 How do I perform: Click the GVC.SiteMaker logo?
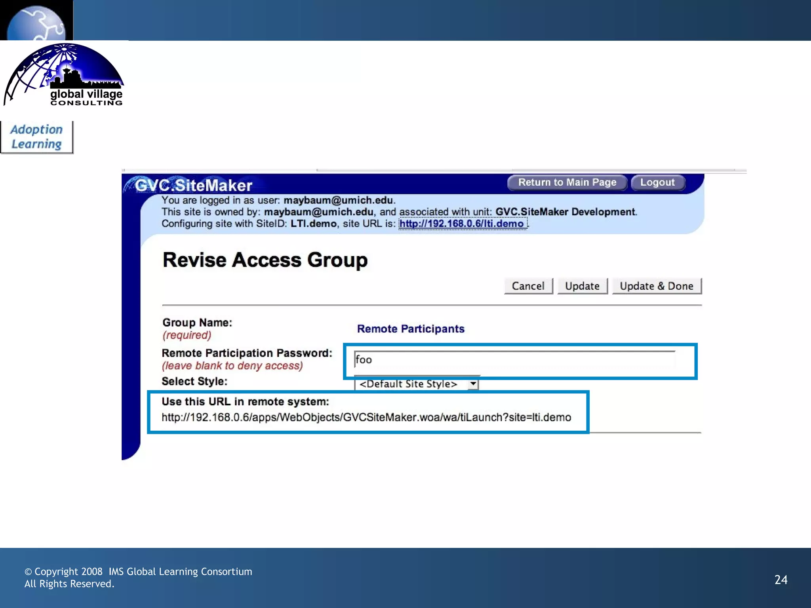(193, 185)
